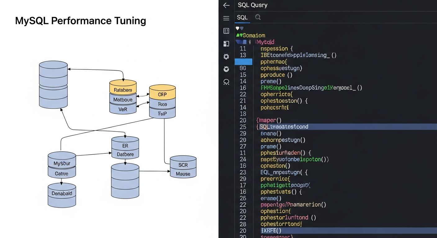Open the hamburger menu in the sidebar
Screen dimensions: 437x238
[x=226, y=18]
